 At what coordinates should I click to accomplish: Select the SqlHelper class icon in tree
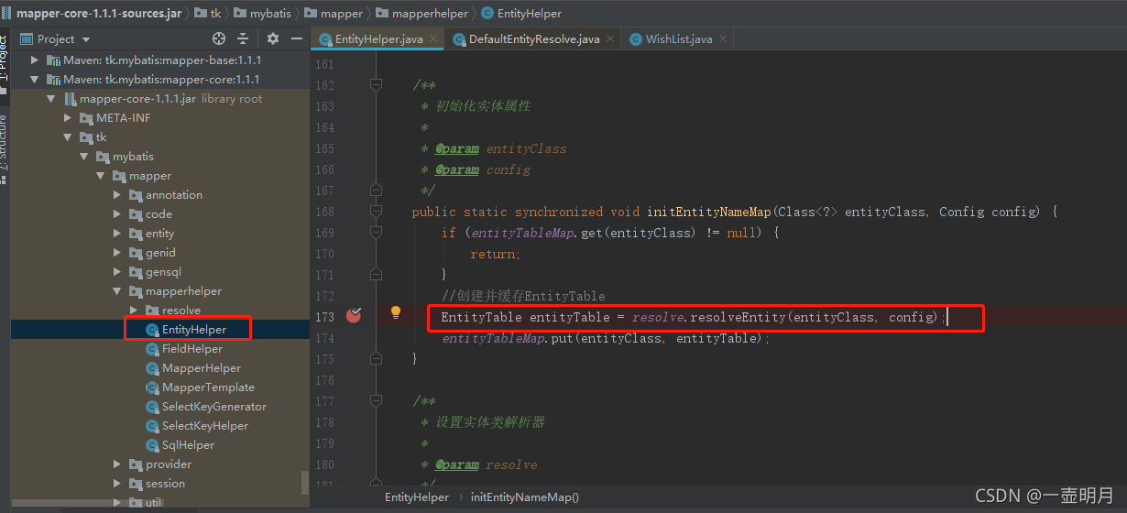pyautogui.click(x=153, y=445)
